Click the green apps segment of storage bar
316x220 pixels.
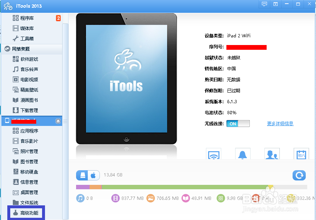[x=185, y=187]
